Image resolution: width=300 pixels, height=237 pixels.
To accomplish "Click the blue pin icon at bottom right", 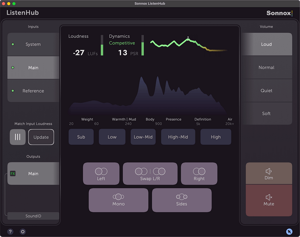I will click(289, 232).
